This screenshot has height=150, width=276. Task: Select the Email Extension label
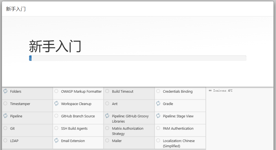coord(73,141)
